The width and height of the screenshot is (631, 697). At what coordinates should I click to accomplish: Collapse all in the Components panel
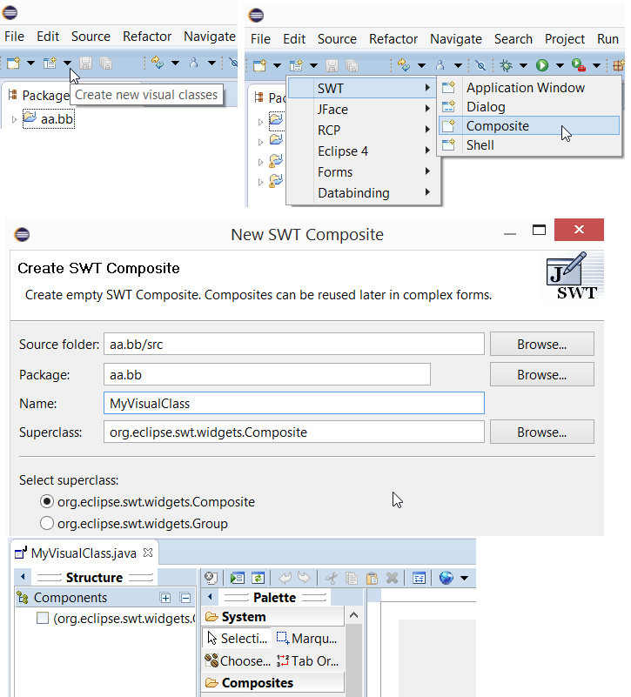185,598
